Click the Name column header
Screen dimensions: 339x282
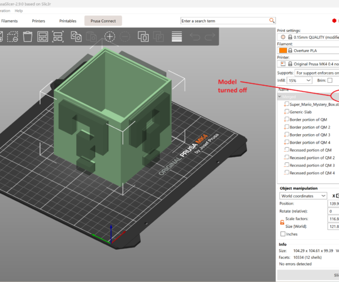[x=284, y=89]
